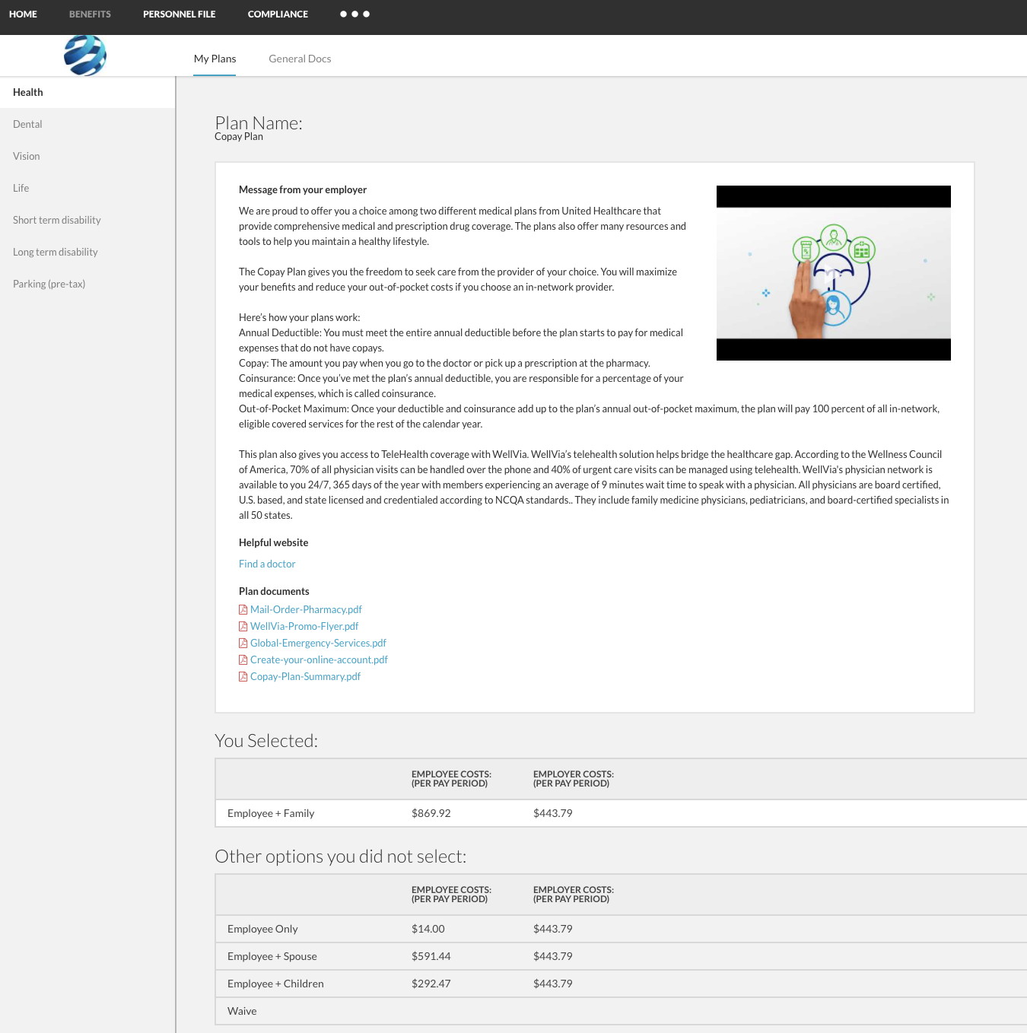Screen dimensions: 1027x1033
Task: Click PDF icon beside Mail-Order-Pharmacy.pdf
Action: [243, 609]
